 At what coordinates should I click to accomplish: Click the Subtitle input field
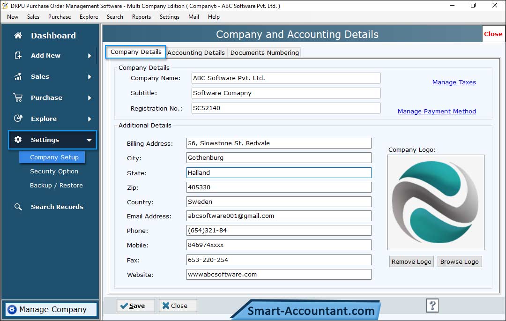pyautogui.click(x=286, y=93)
